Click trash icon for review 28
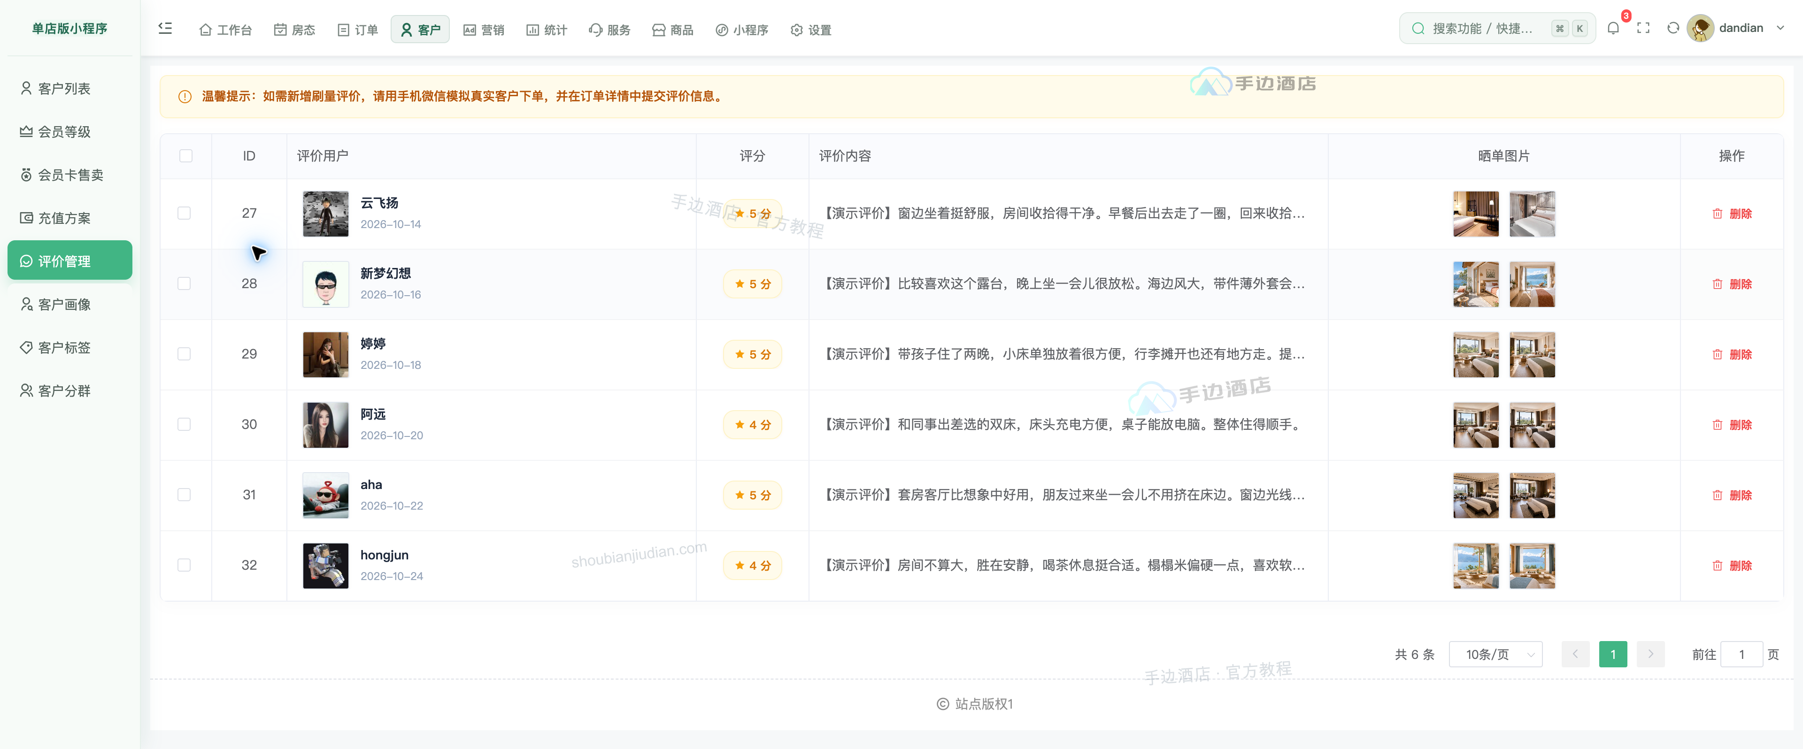 [1717, 284]
